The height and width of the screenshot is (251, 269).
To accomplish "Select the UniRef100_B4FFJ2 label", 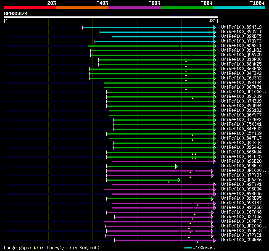I will click(241, 129).
